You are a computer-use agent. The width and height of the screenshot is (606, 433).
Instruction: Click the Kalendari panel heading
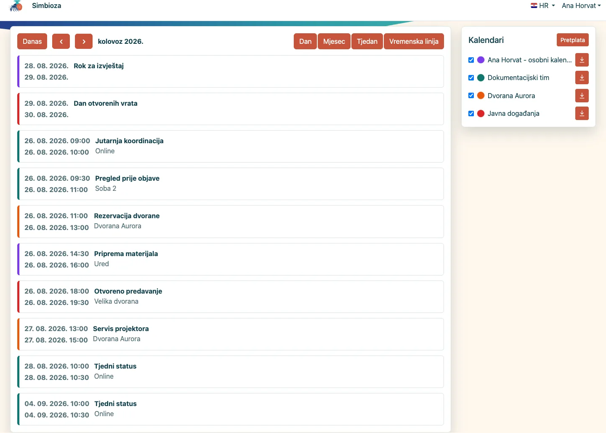tap(486, 40)
